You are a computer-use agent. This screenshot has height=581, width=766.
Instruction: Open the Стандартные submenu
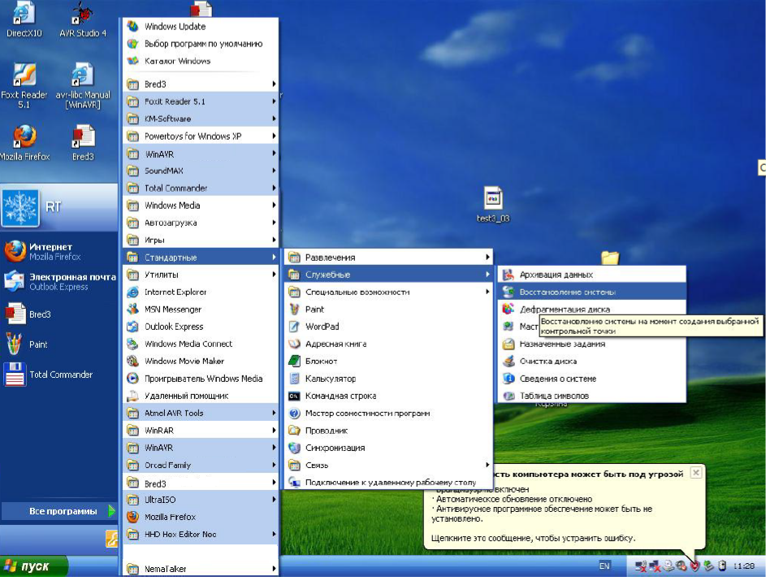click(201, 257)
